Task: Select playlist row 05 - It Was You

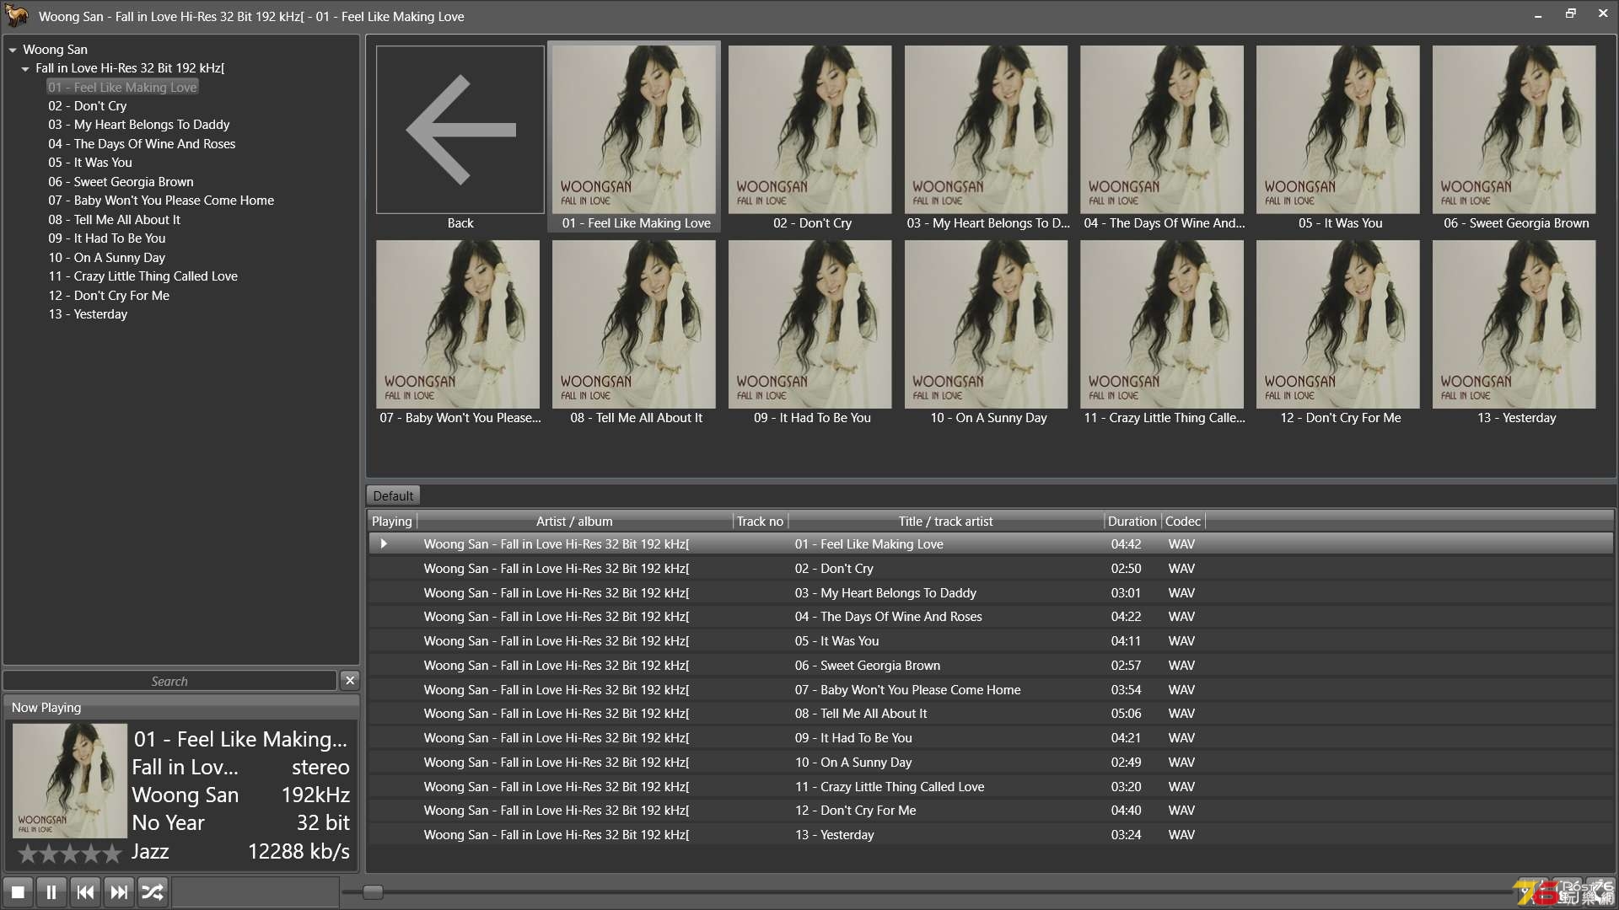Action: pyautogui.click(x=991, y=641)
